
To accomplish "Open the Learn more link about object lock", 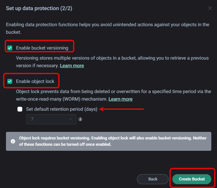I will (120, 99).
